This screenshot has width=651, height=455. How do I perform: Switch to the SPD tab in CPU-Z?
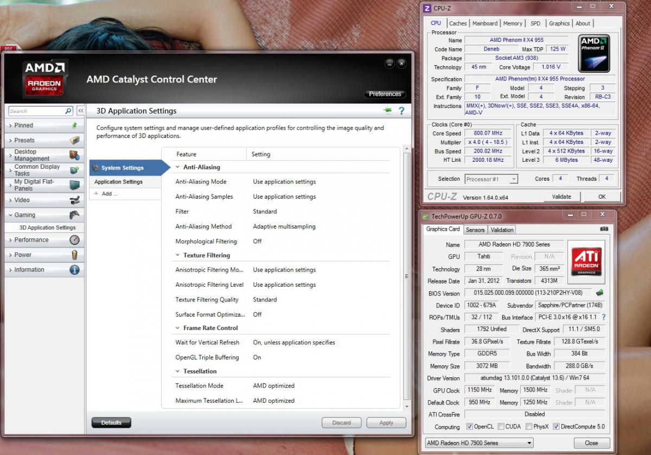[535, 23]
